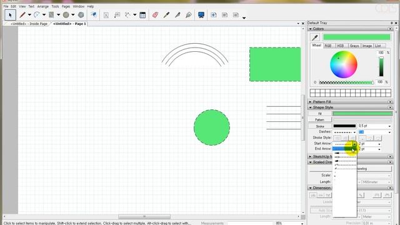Click the Colors panel eyedropper icon
This screenshot has height=225, width=400.
[315, 37]
